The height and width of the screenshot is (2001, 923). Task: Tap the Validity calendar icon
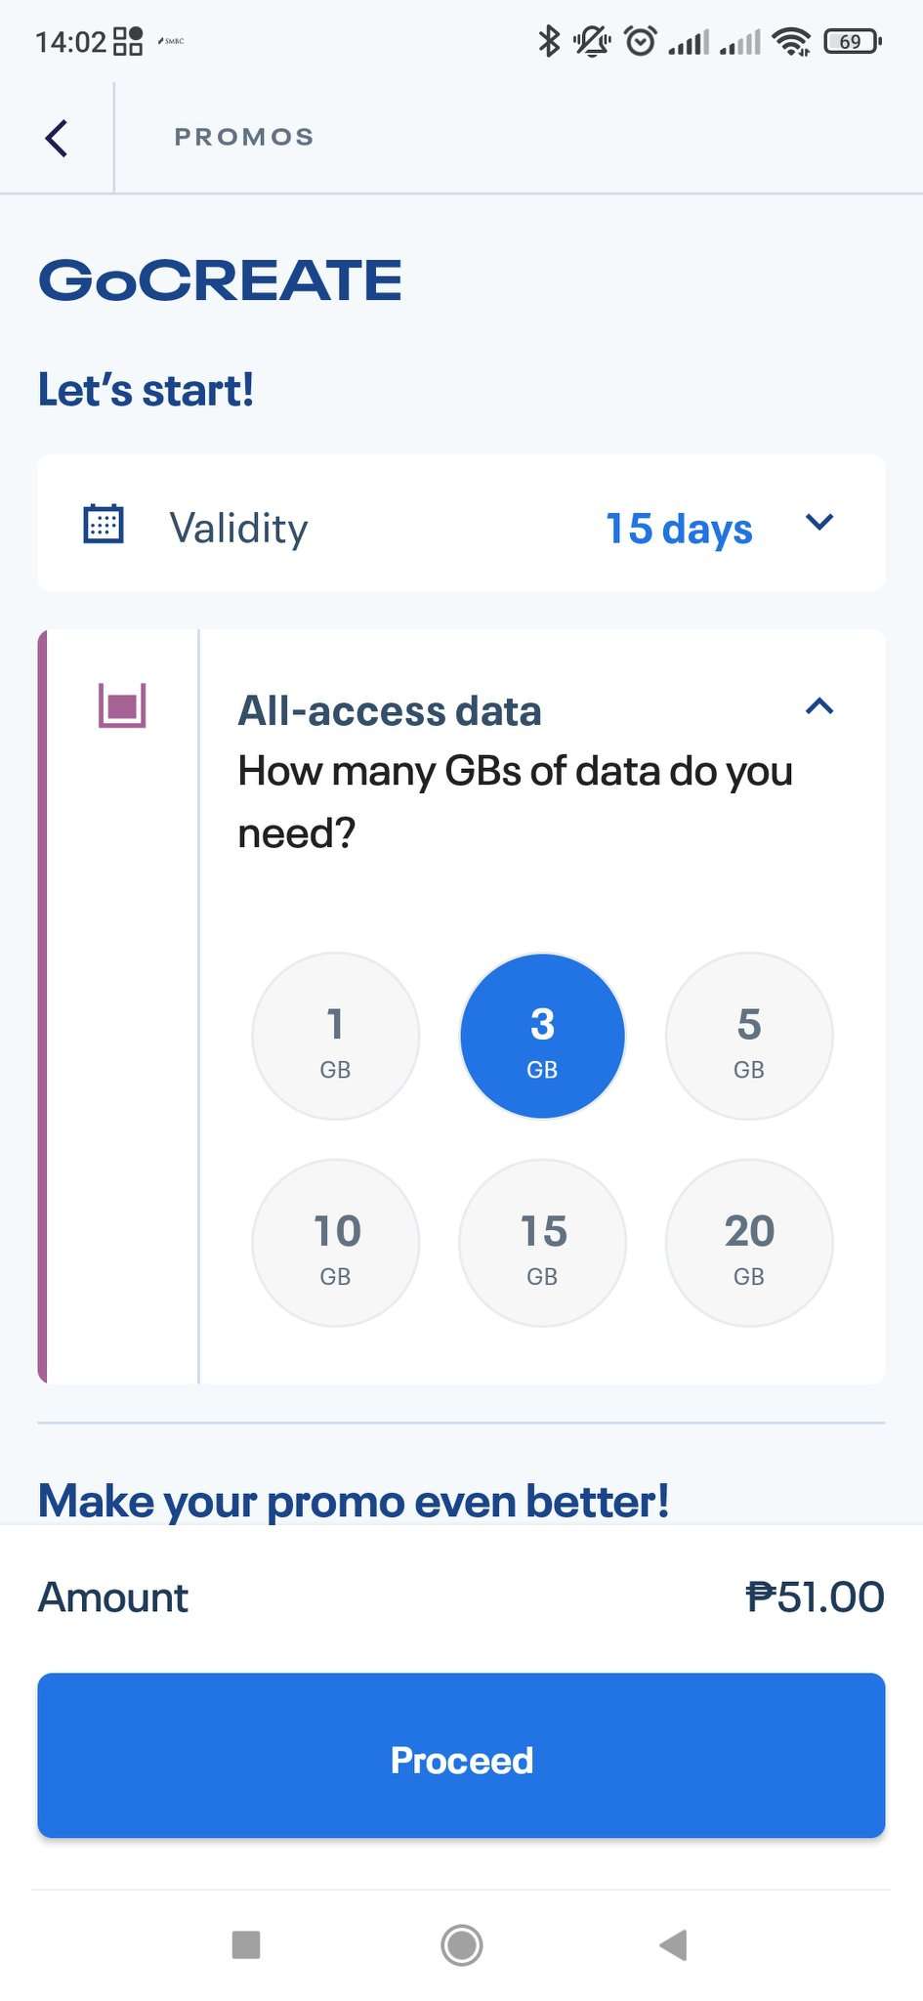[x=103, y=524]
